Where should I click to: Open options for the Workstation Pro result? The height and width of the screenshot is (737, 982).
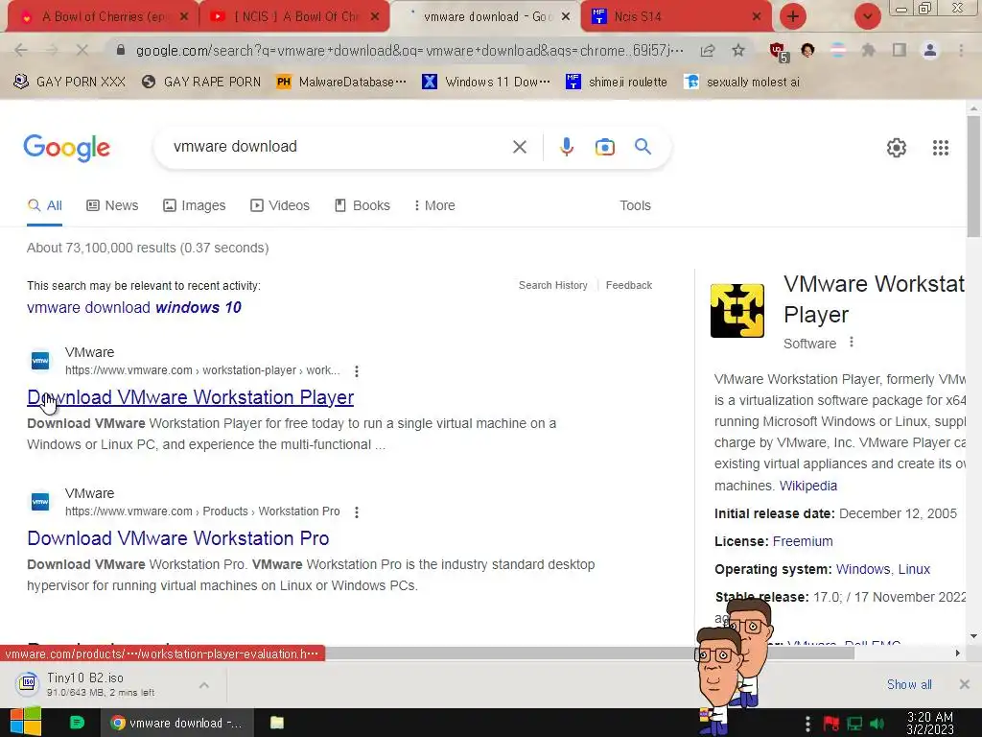point(357,512)
